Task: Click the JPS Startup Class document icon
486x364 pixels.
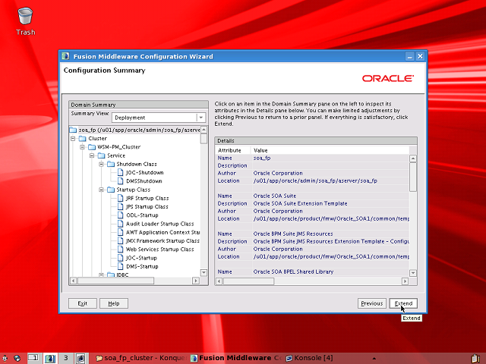Action: pyautogui.click(x=121, y=206)
